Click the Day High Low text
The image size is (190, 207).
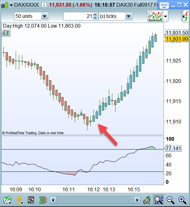[42, 26]
